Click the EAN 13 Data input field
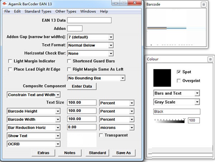215x162 pixels. [x=89, y=20]
